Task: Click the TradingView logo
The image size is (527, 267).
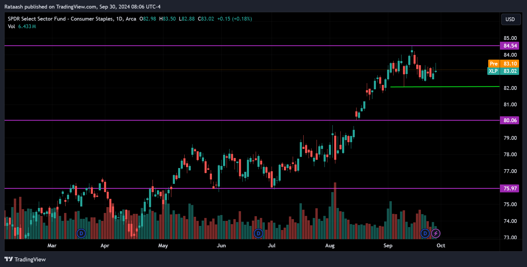Action: coord(25,259)
